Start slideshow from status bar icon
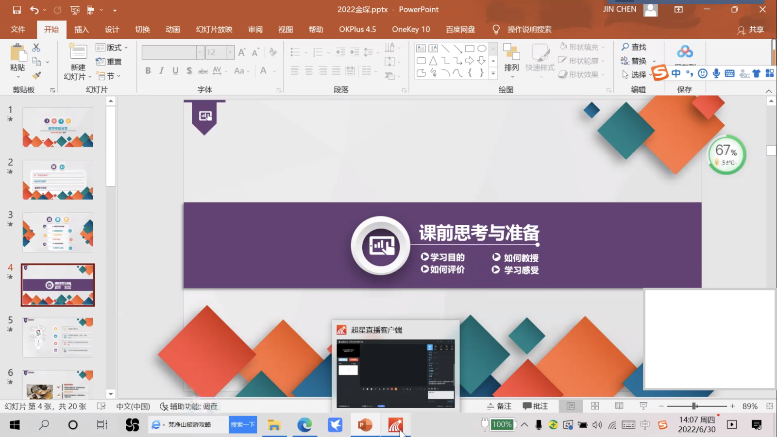This screenshot has height=437, width=777. tap(643, 406)
